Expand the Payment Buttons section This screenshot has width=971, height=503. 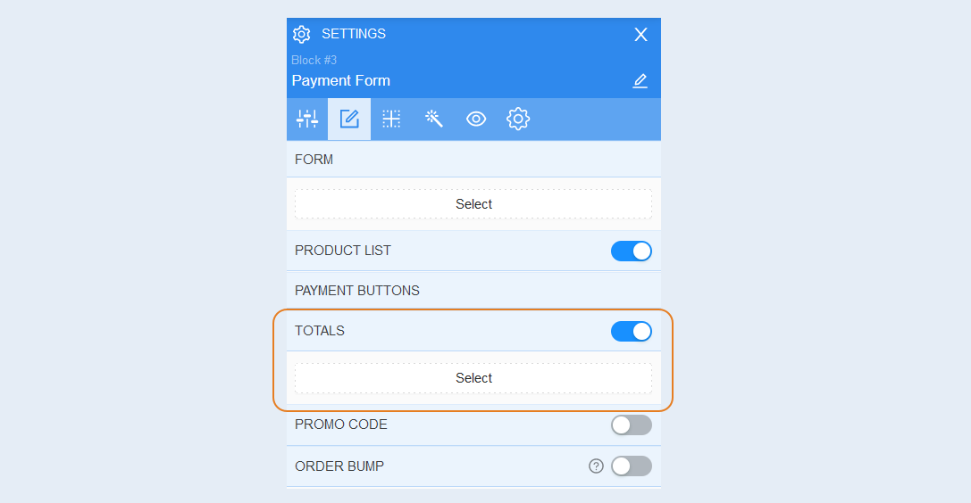(473, 291)
